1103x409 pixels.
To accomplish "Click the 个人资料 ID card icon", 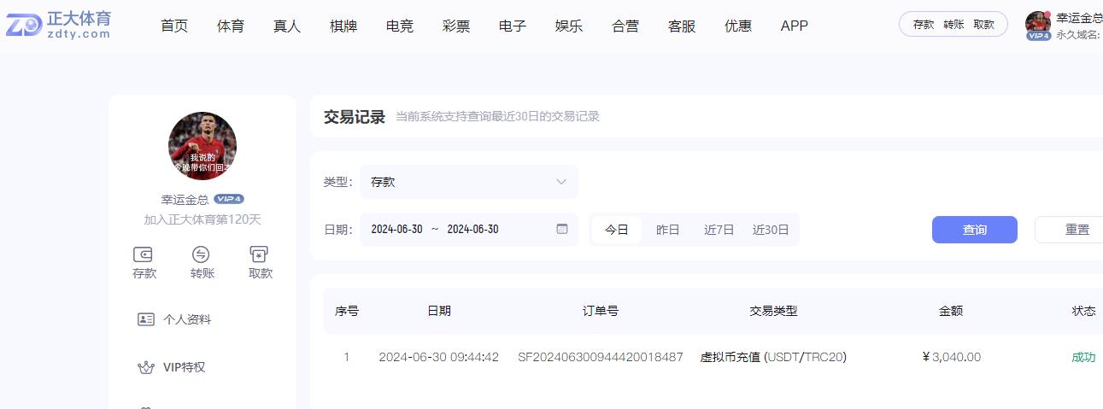I will coord(145,319).
